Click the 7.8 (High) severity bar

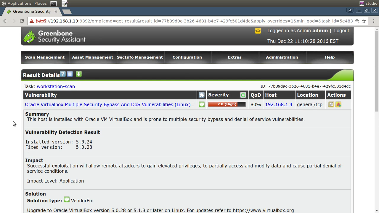coord(227,104)
